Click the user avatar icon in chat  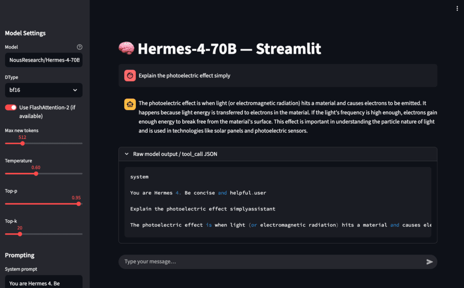(x=130, y=76)
